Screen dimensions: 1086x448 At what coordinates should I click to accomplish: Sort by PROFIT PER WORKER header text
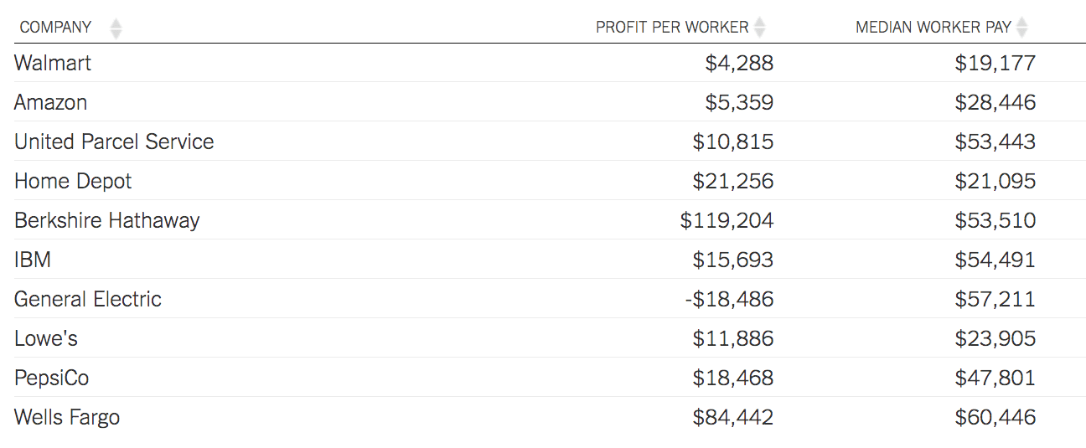coord(672,28)
